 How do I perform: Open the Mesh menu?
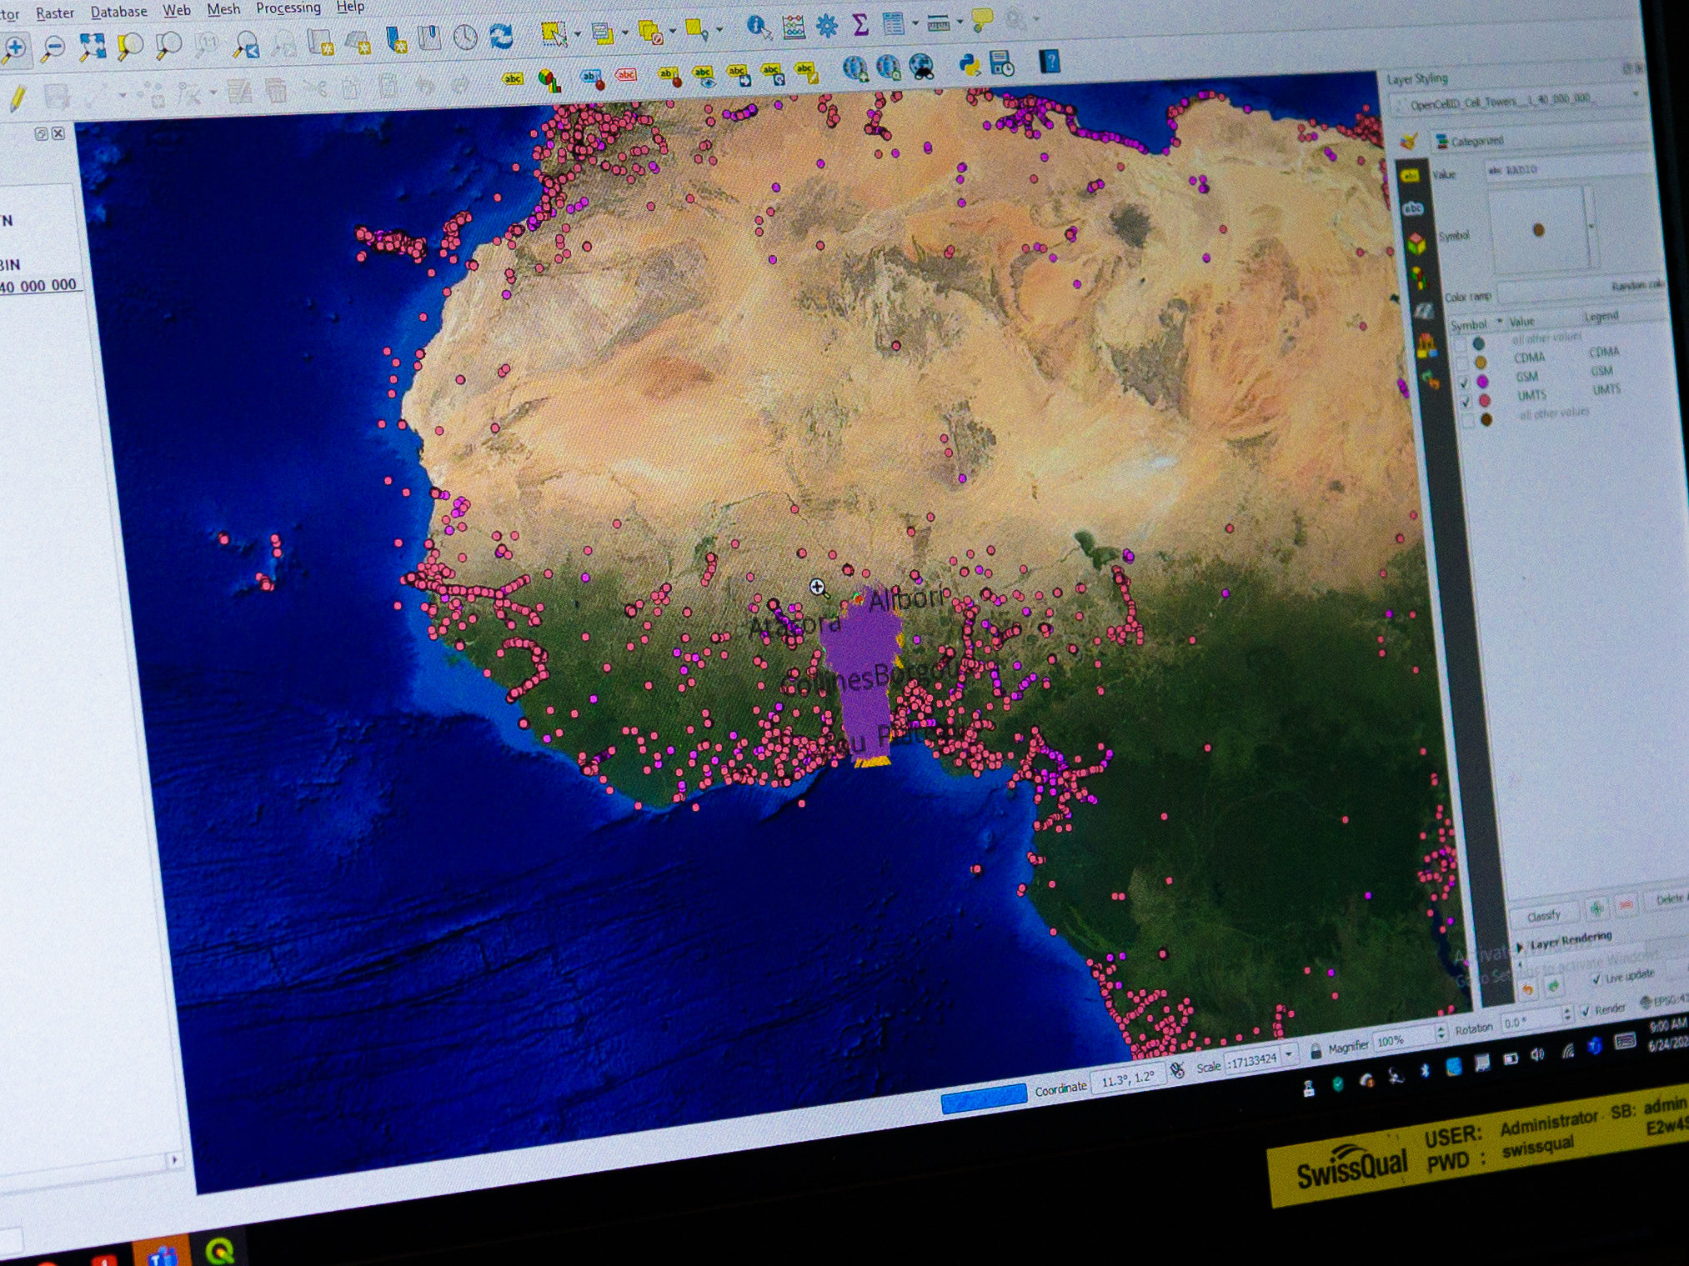(x=223, y=9)
